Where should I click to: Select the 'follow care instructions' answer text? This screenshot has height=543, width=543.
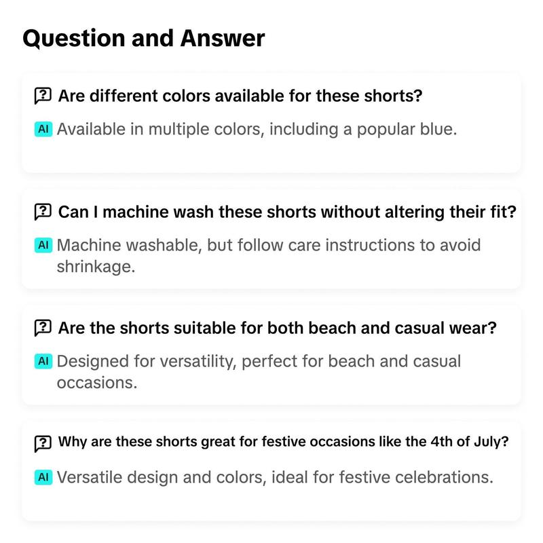point(269,256)
